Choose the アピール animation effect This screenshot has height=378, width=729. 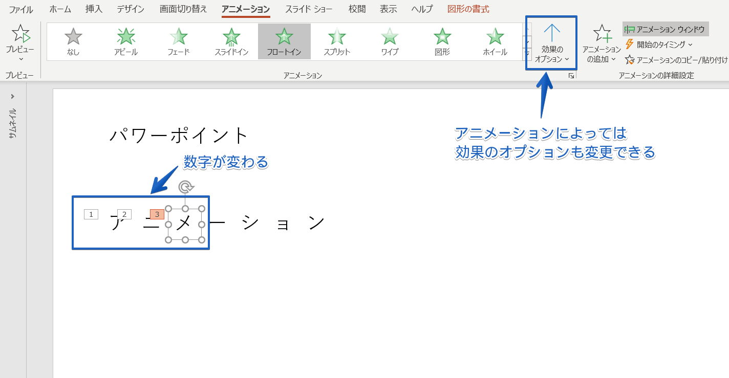click(x=125, y=41)
